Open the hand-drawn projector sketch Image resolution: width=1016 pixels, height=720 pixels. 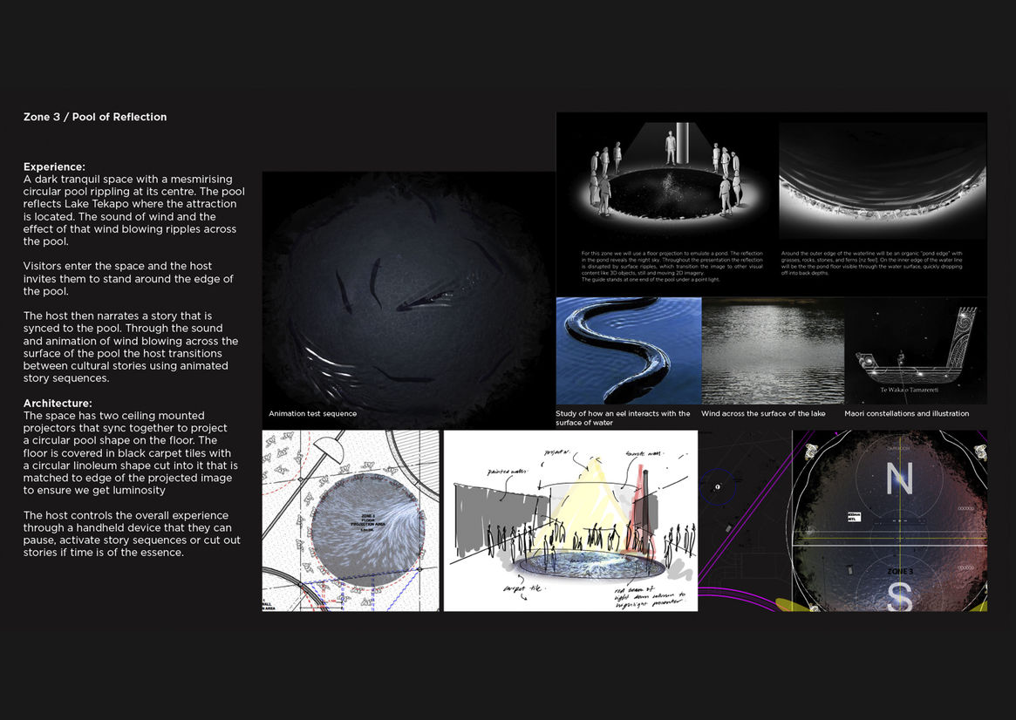click(570, 520)
